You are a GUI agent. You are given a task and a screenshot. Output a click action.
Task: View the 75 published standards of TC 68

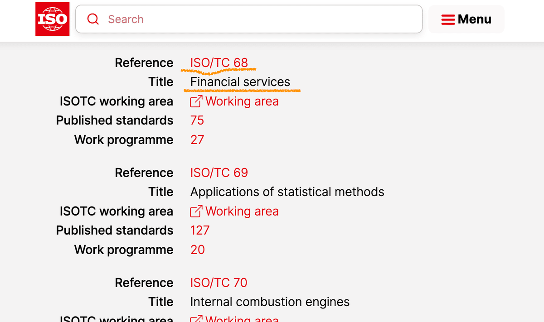pos(197,120)
